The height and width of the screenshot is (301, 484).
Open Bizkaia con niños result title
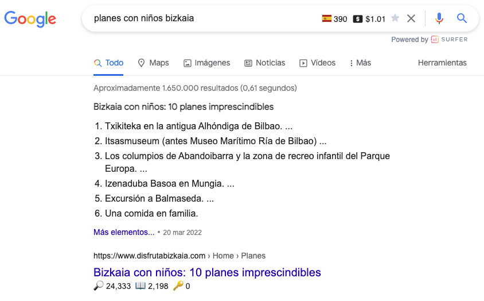pyautogui.click(x=207, y=272)
